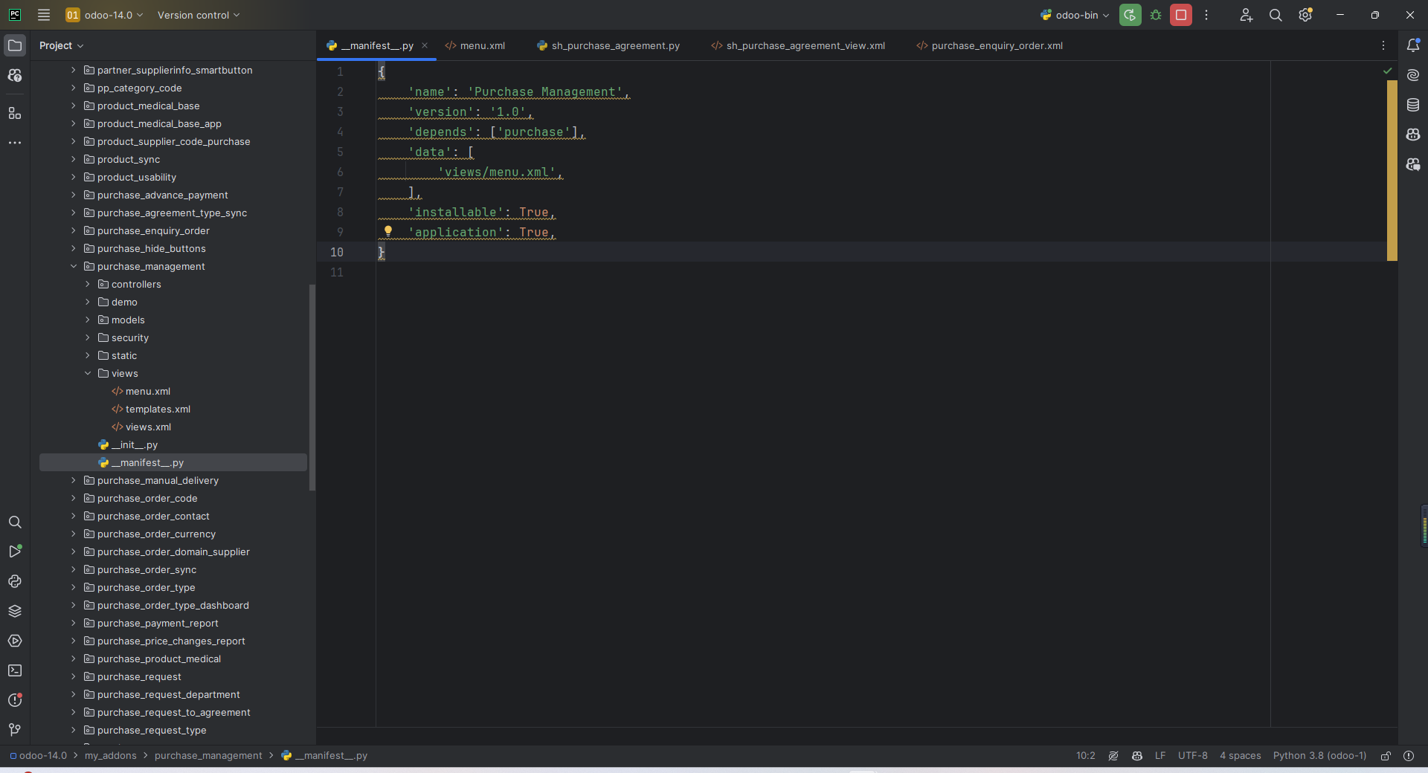Open the Structure tool window
Screen dimensions: 1428x773
click(15, 113)
